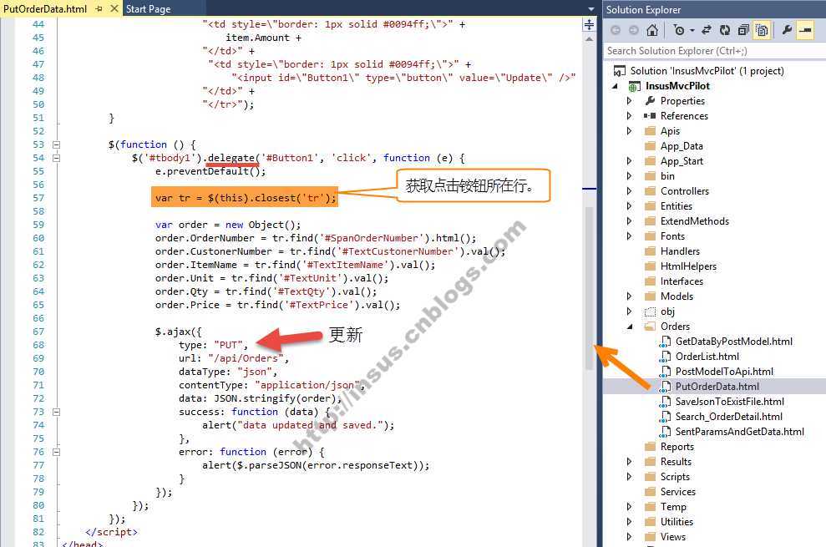Toggle the pin on PutOrderData.html tab
The image size is (826, 547).
(x=99, y=9)
